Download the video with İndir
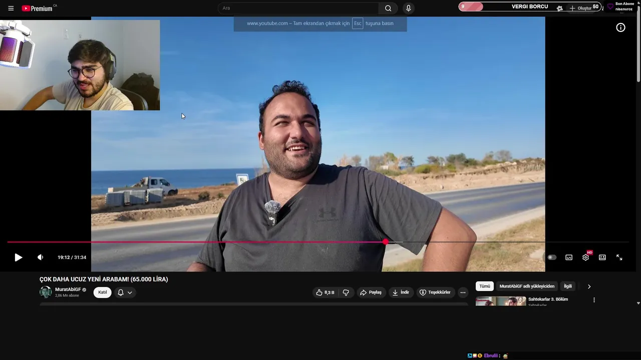This screenshot has height=360, width=641. 401,292
